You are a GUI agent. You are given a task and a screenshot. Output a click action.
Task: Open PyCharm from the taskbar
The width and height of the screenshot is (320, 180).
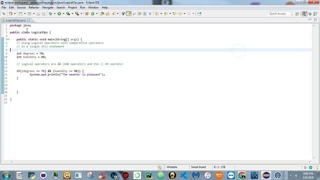point(149,175)
